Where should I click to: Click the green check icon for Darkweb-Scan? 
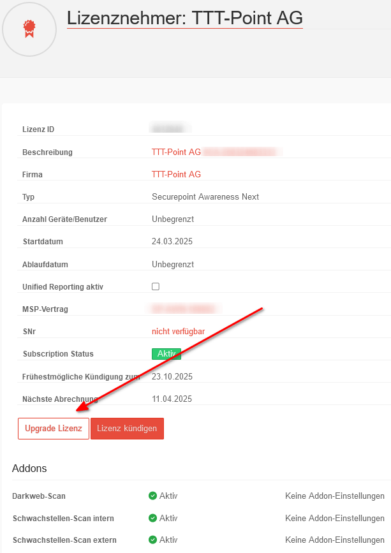pyautogui.click(x=152, y=496)
